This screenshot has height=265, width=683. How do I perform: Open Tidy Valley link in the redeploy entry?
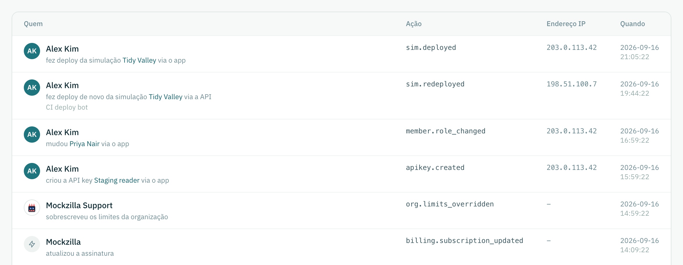point(166,97)
